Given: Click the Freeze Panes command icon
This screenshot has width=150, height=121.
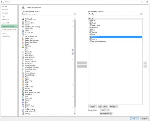Looking at the screenshot, I should 23,59.
